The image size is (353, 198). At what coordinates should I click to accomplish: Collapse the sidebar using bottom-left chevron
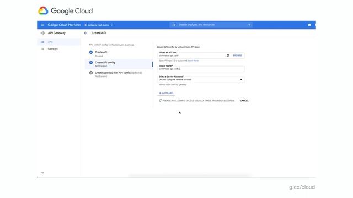pyautogui.click(x=42, y=173)
